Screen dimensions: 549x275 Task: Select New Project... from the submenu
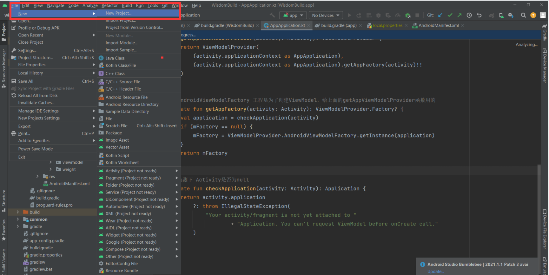pos(118,13)
